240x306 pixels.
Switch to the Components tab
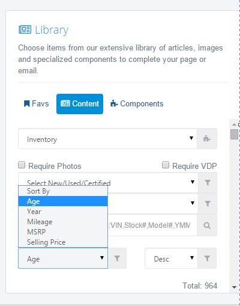pyautogui.click(x=137, y=104)
